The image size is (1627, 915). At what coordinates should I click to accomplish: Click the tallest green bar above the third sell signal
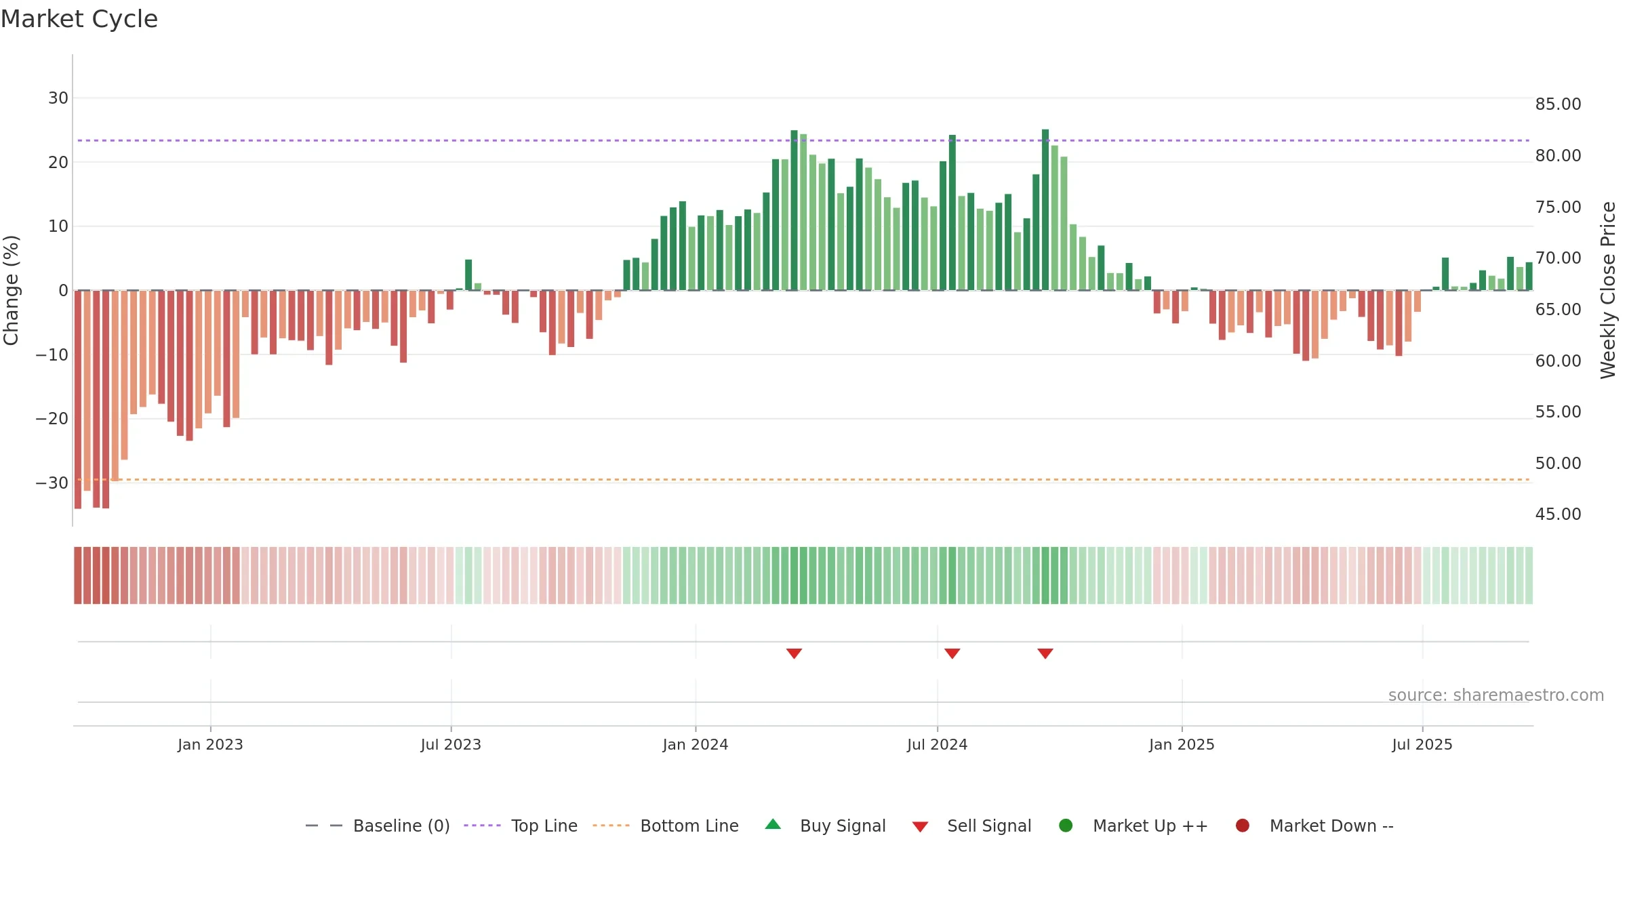1045,209
